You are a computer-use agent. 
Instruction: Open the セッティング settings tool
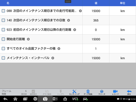[x=74, y=92]
